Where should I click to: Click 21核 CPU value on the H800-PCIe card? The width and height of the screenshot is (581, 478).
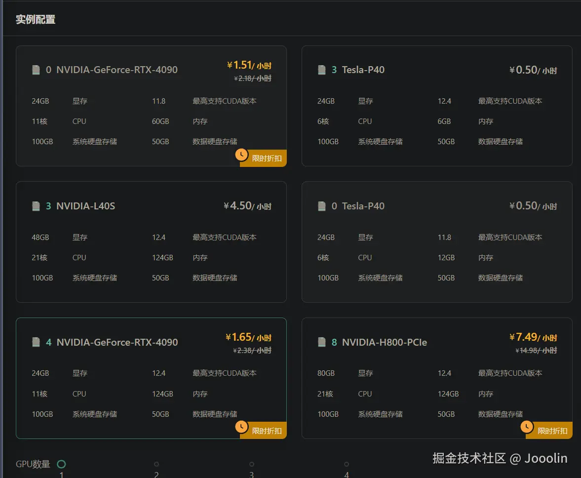325,394
